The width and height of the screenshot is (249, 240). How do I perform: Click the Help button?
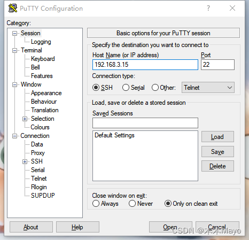coord(77,227)
